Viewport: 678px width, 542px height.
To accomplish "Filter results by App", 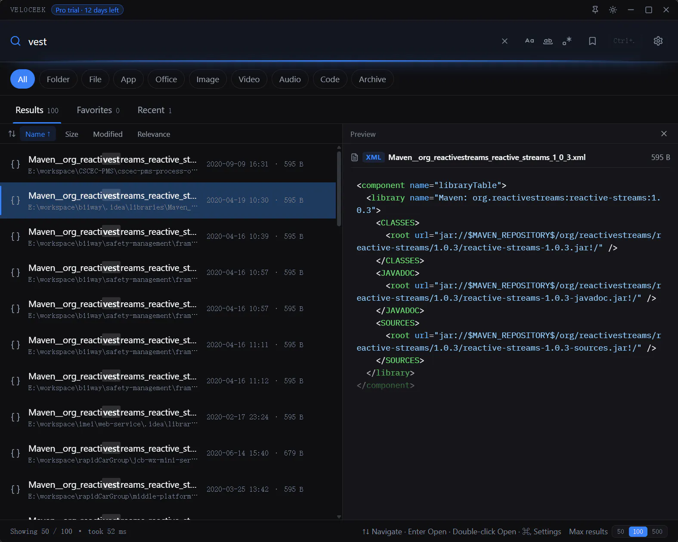I will tap(128, 79).
